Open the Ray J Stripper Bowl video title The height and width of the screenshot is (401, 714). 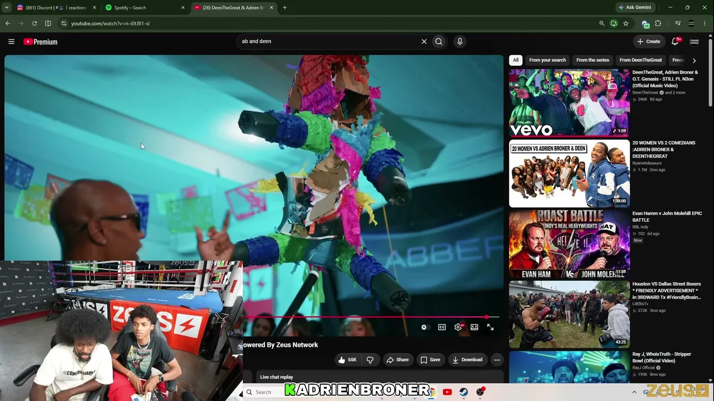(662, 358)
